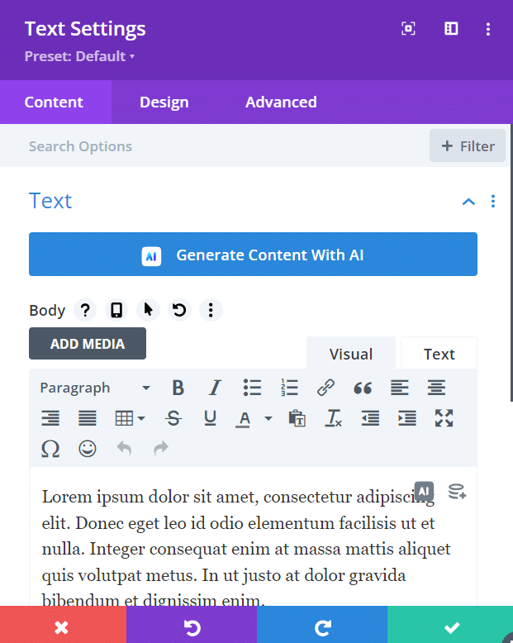Screen dimensions: 513x643
Task: Click the editor redo arrow
Action: [x=161, y=449]
